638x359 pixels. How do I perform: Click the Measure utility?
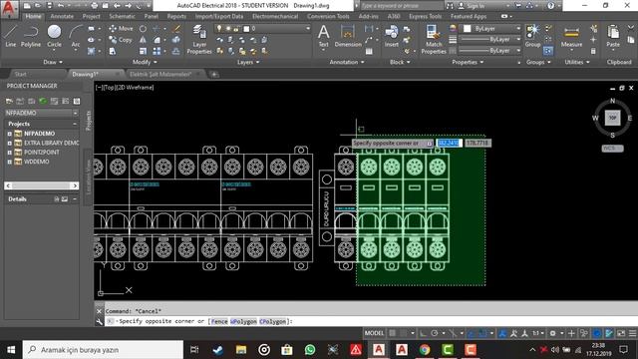(x=571, y=37)
